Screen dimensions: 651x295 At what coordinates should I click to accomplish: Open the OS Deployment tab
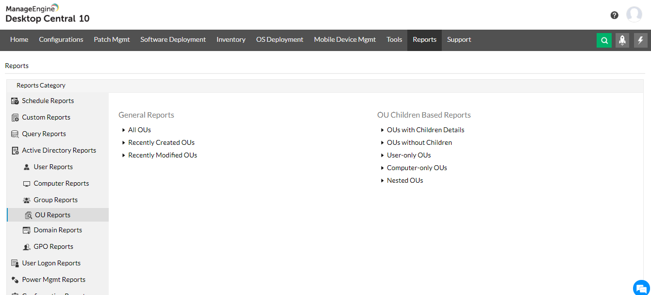click(280, 40)
